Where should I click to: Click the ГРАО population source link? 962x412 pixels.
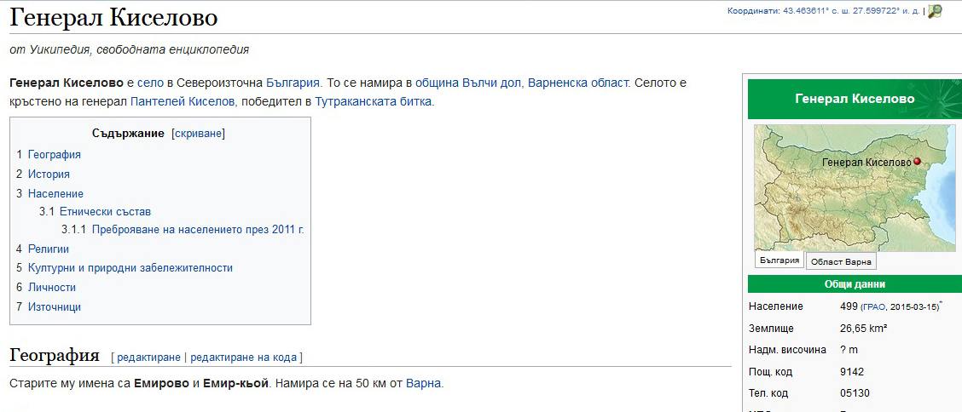pos(872,306)
